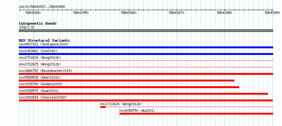Open the nsv1063462 (Coe2014) label
Screen dimensions: 282x126
(38, 51)
